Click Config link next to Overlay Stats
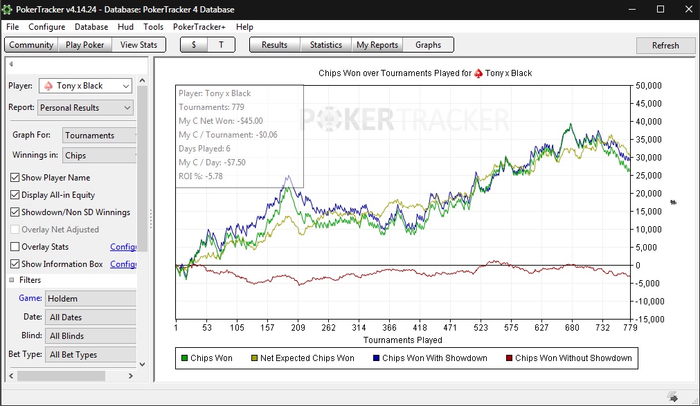Image resolution: width=700 pixels, height=406 pixels. 123,247
